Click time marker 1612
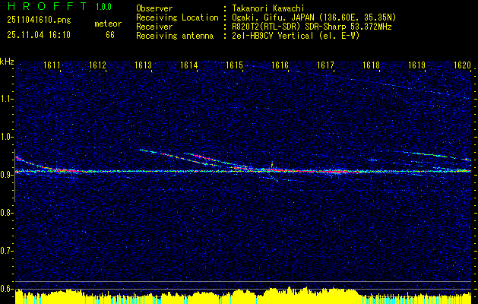Screen dimensions: 478x304 click(97, 65)
